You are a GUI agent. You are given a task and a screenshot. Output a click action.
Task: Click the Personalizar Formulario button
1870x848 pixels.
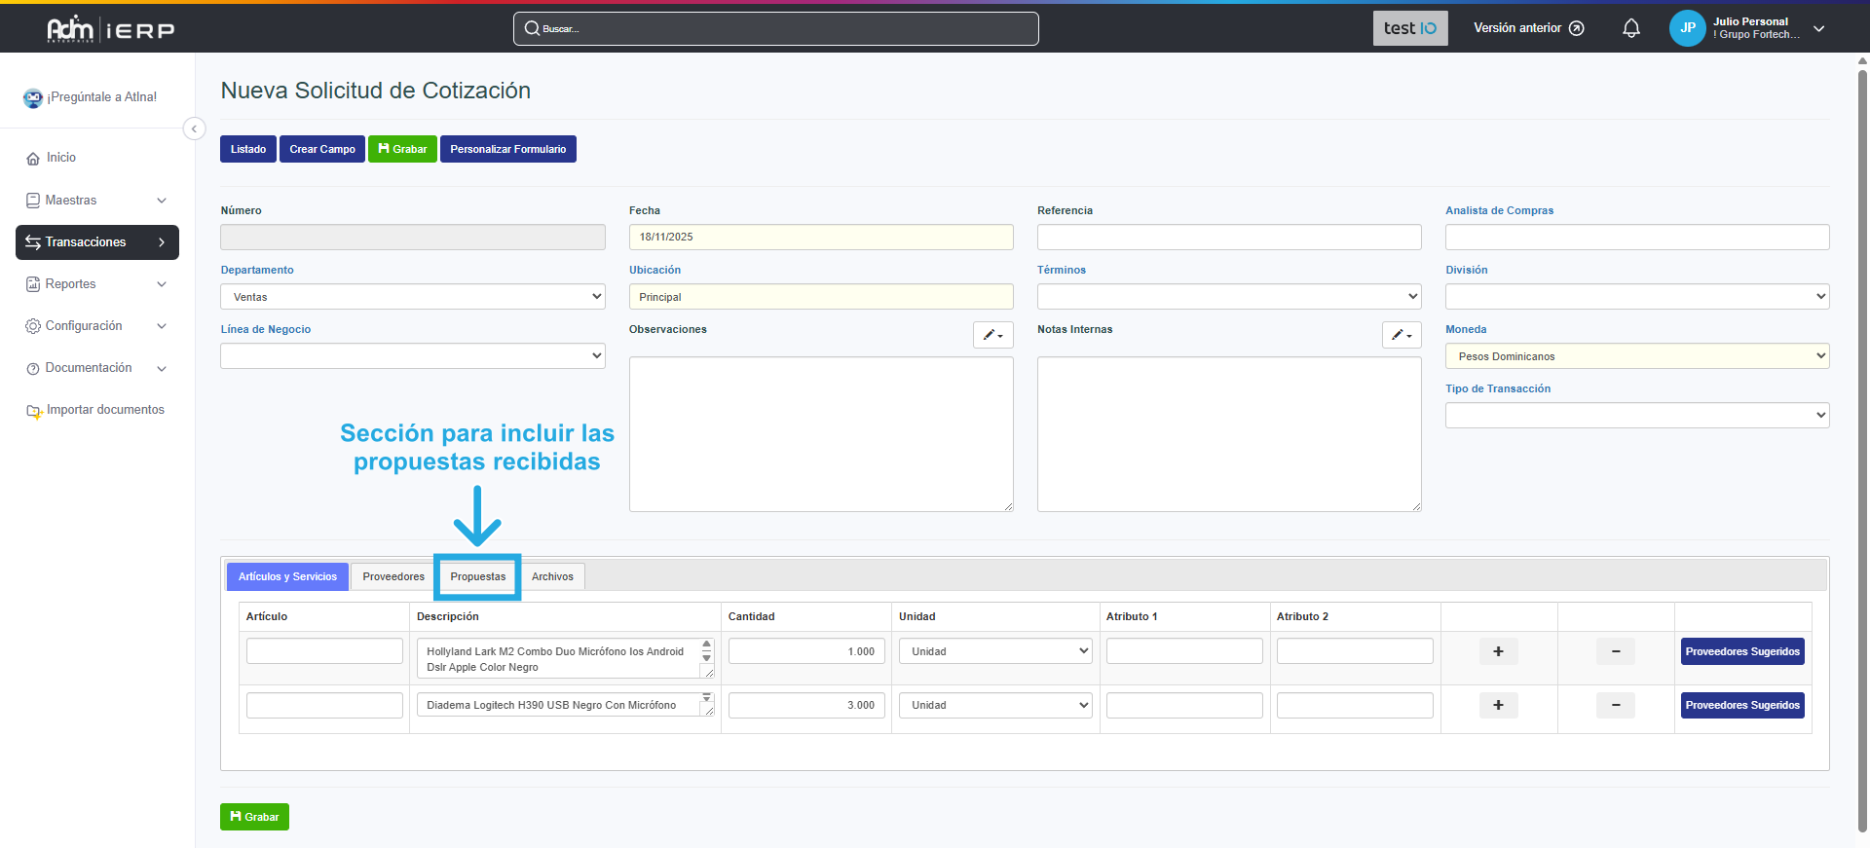point(507,149)
